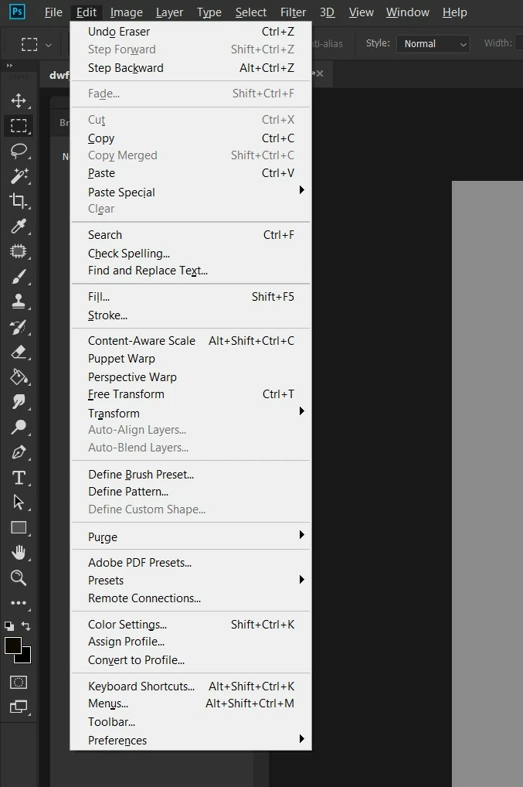The width and height of the screenshot is (523, 787).
Task: Select the dwf document tab
Action: coord(59,75)
